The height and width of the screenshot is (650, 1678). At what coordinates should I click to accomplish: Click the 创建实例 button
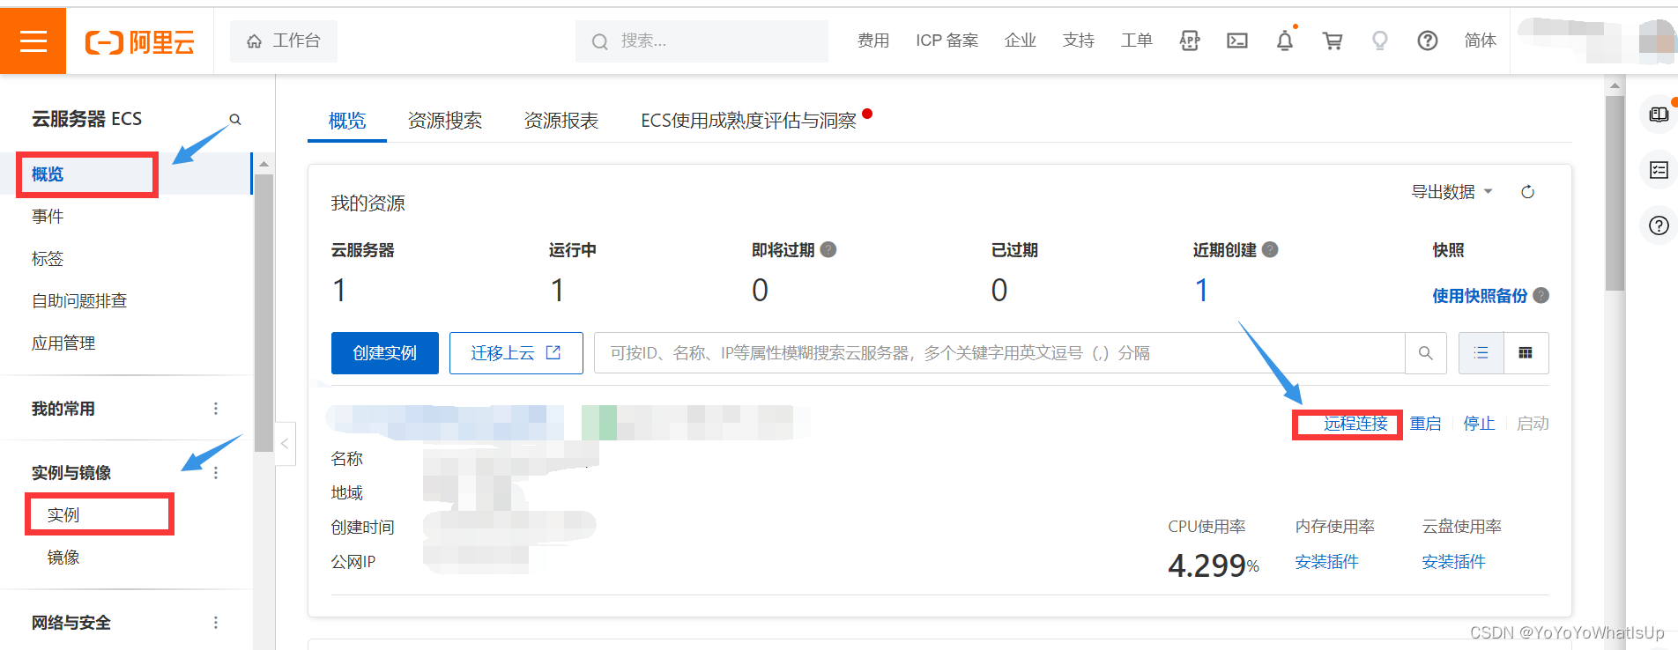[x=385, y=353]
